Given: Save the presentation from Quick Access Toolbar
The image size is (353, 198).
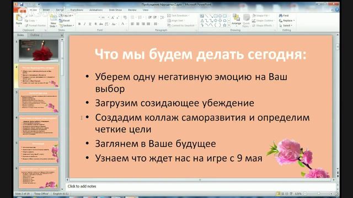Looking at the screenshot, I should point(22,4).
